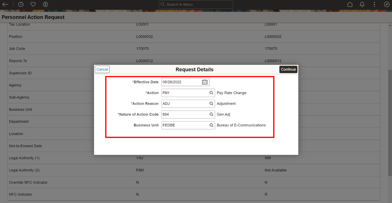The height and width of the screenshot is (203, 392).
Task: Open Favorites via the heart icon
Action: point(33,4)
